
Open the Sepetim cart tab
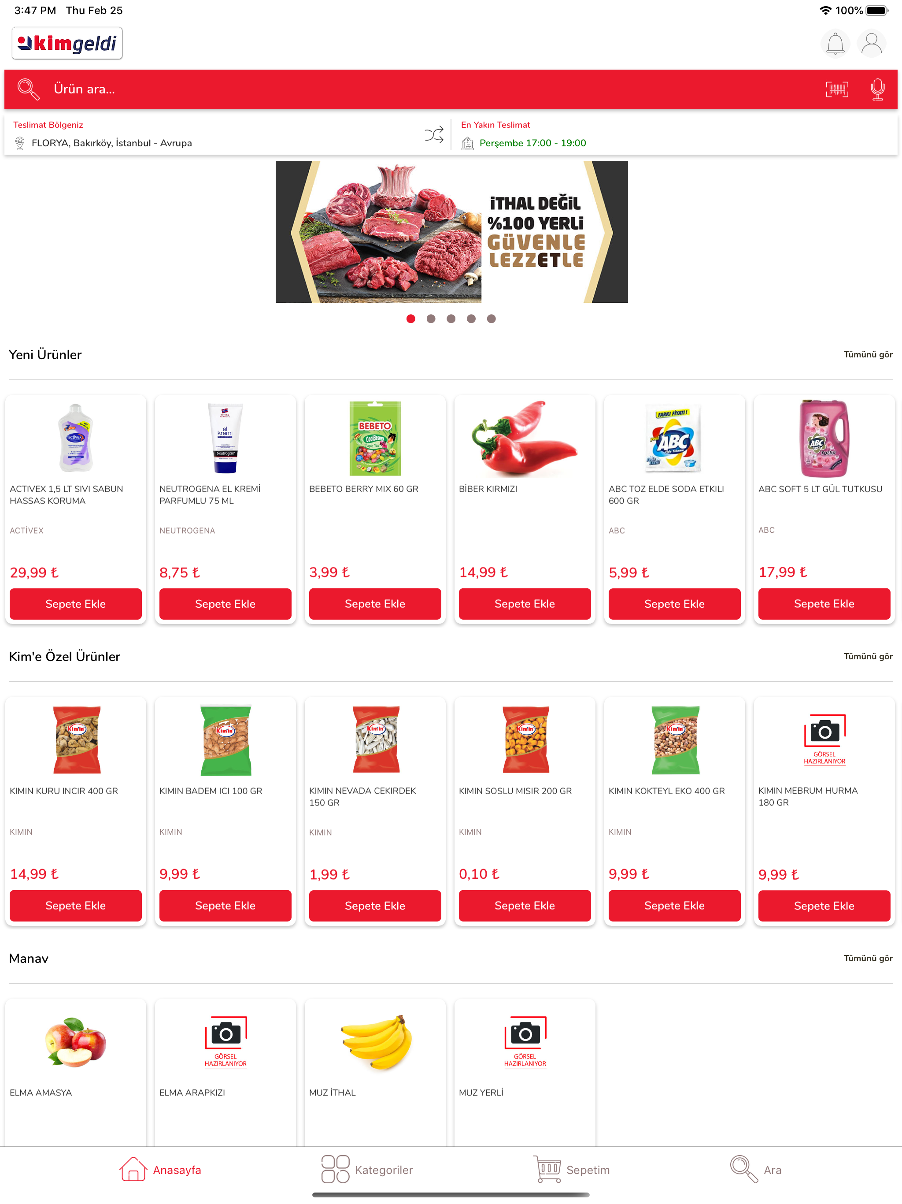click(571, 1170)
